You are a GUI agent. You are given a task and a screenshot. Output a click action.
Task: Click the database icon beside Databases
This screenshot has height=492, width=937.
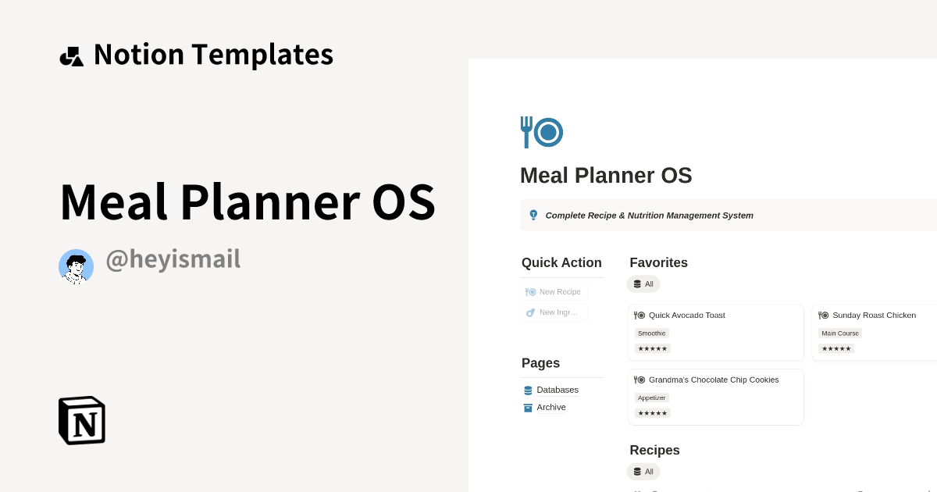pos(527,390)
